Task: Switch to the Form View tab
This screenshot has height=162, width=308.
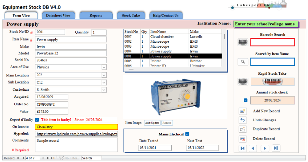Action: [x=21, y=16]
